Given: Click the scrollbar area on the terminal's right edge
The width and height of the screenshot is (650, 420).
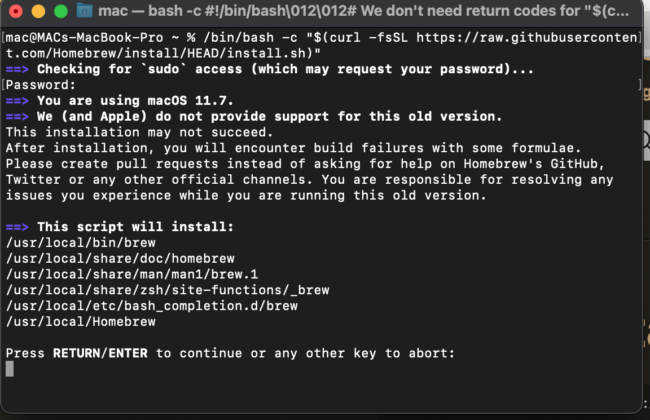Looking at the screenshot, I should pos(640,226).
